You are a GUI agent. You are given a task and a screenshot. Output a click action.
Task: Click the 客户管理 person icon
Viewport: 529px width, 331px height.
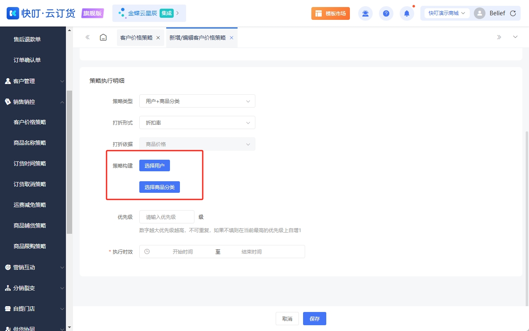coord(7,81)
